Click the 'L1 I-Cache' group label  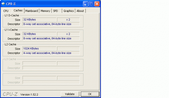(x=11, y=30)
